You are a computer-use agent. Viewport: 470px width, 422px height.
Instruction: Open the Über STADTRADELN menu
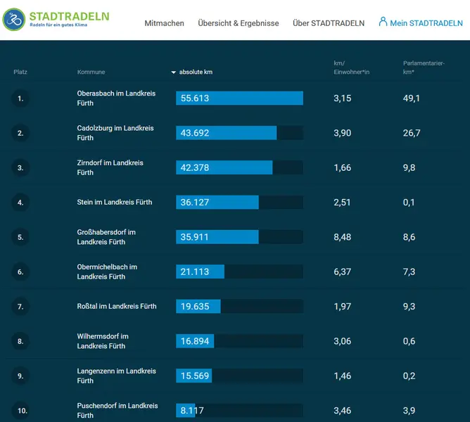tap(328, 23)
